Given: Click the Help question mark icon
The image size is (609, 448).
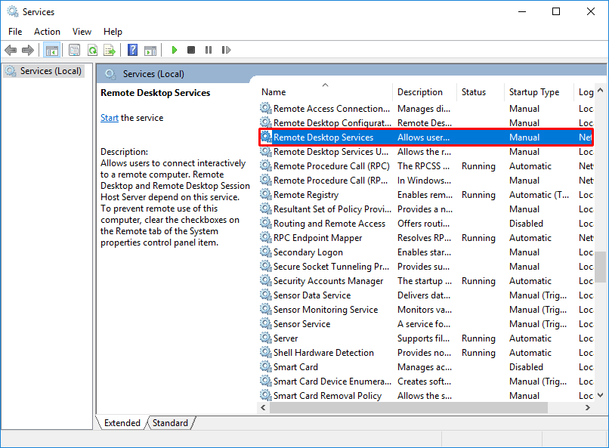Looking at the screenshot, I should coord(132,50).
